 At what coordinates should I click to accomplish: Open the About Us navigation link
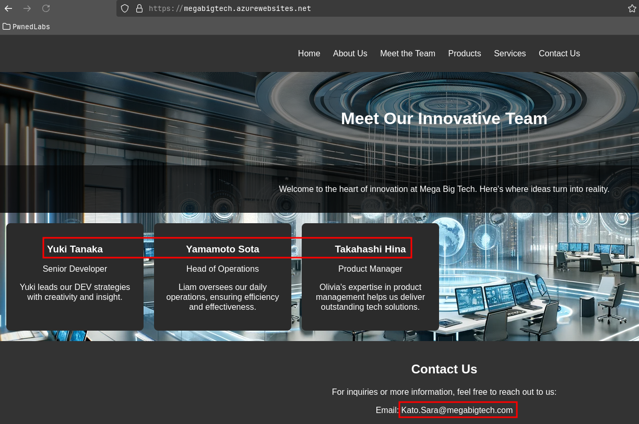point(350,53)
